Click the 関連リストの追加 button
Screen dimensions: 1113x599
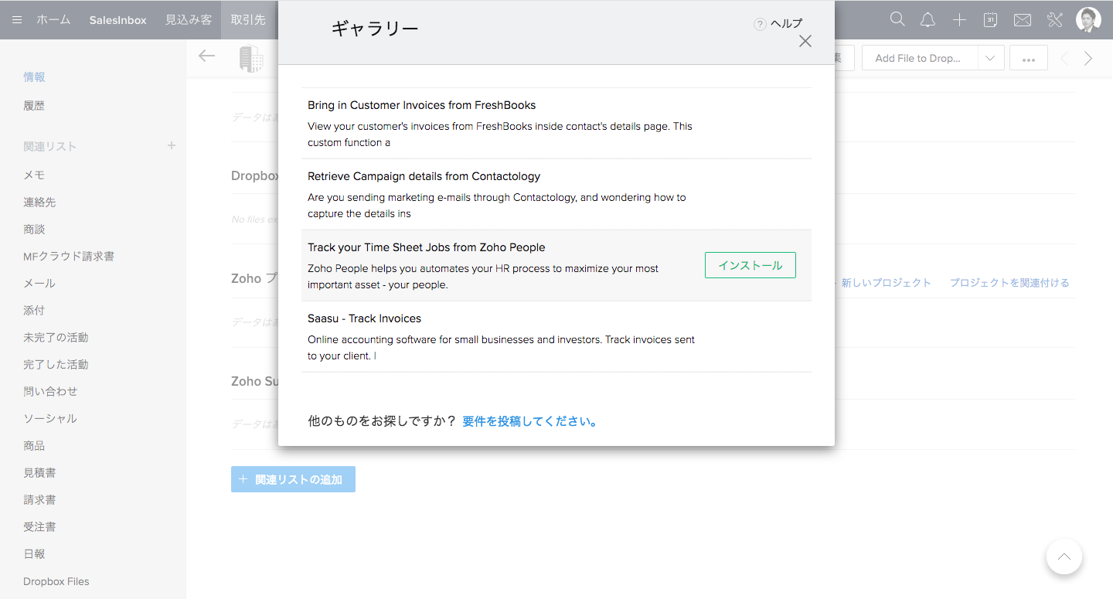(x=293, y=479)
